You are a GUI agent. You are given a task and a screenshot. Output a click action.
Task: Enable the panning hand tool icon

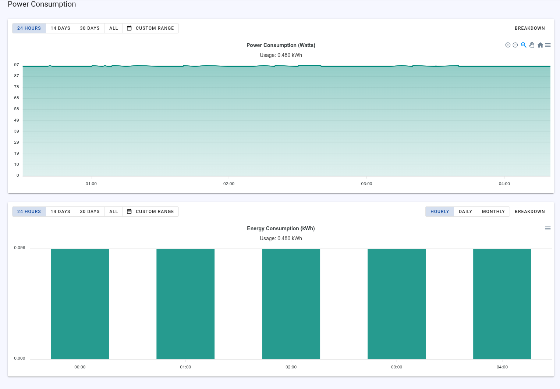pyautogui.click(x=532, y=45)
